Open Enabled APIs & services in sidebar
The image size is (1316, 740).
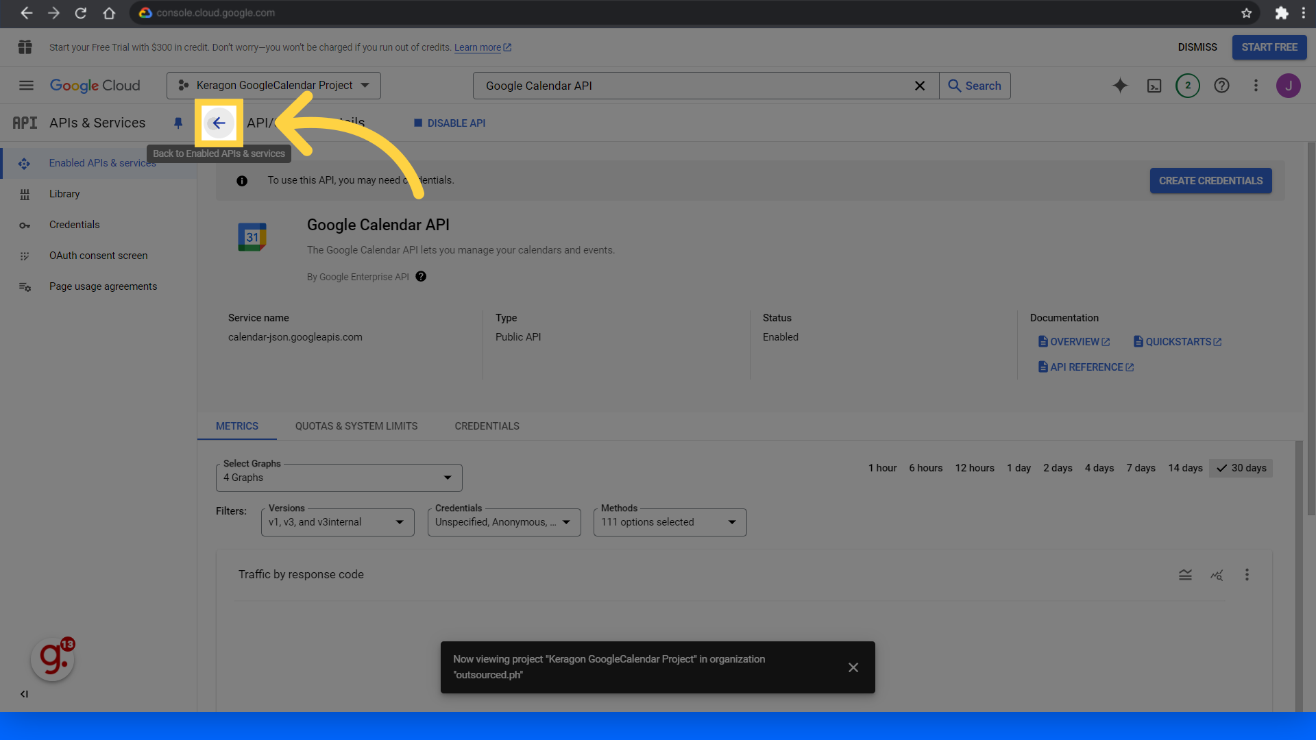99,163
